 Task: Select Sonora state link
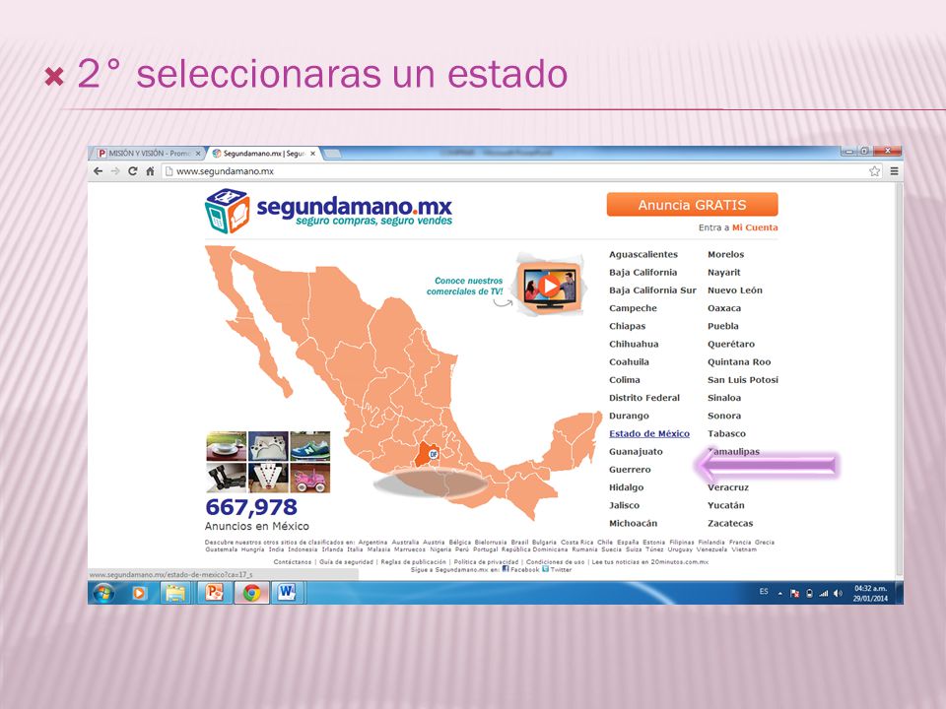coord(724,416)
